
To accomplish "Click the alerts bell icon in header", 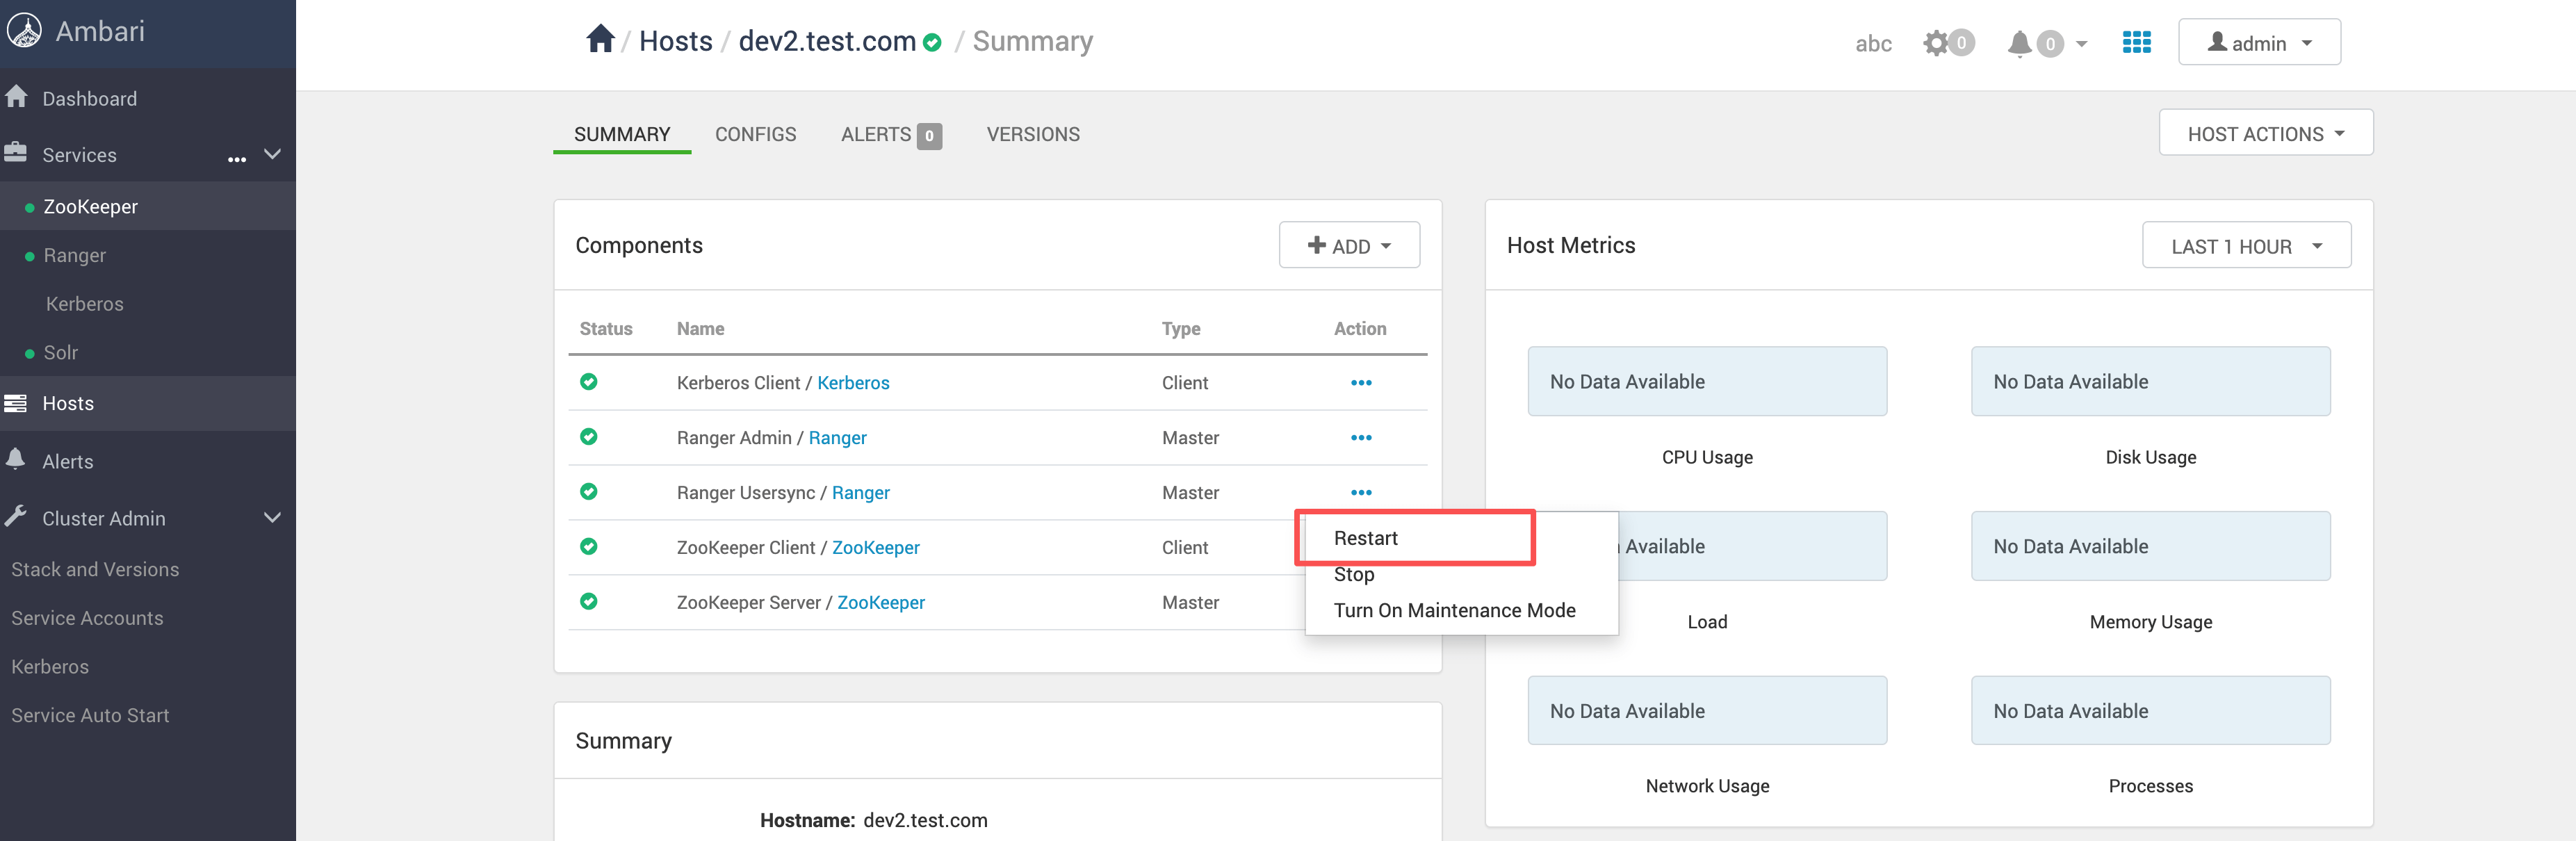I will coord(2019,43).
